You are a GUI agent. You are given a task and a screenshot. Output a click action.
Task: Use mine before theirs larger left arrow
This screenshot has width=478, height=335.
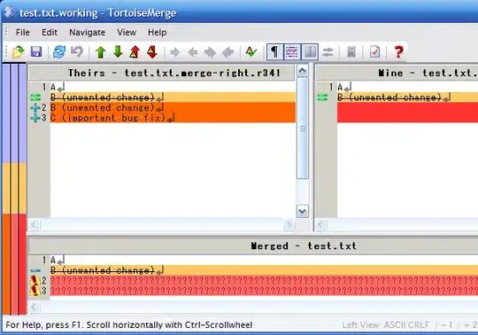point(227,52)
